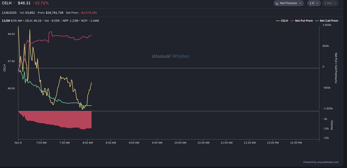Open the 1 min interval dropdown
The width and height of the screenshot is (347, 168).
point(331,3)
